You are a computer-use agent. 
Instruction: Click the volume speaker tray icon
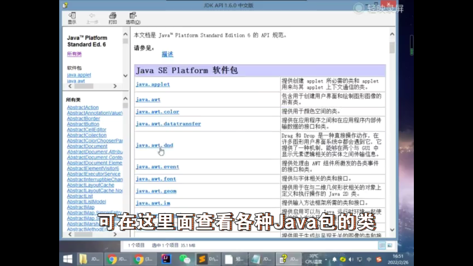(x=351, y=260)
